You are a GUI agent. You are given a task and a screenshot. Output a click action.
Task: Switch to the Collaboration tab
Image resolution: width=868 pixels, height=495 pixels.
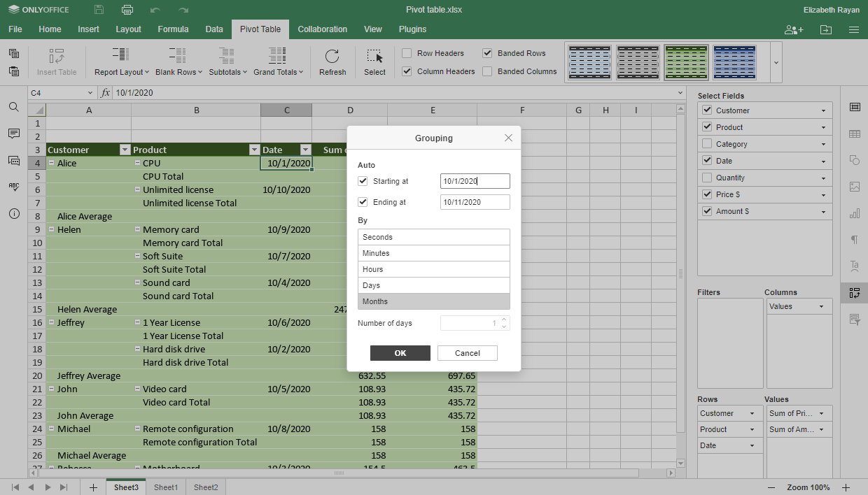click(322, 29)
